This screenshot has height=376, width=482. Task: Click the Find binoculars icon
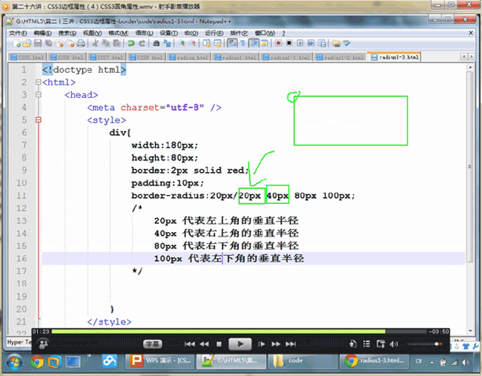point(156,43)
